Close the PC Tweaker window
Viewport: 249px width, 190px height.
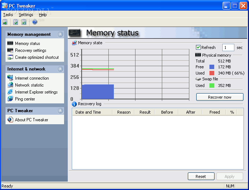click(243, 6)
